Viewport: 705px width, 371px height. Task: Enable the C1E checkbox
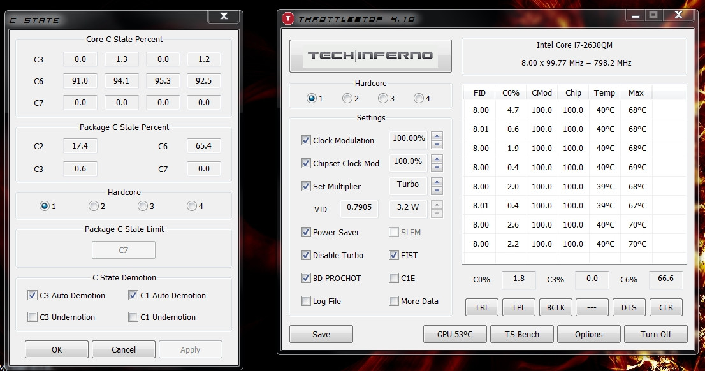pos(394,278)
